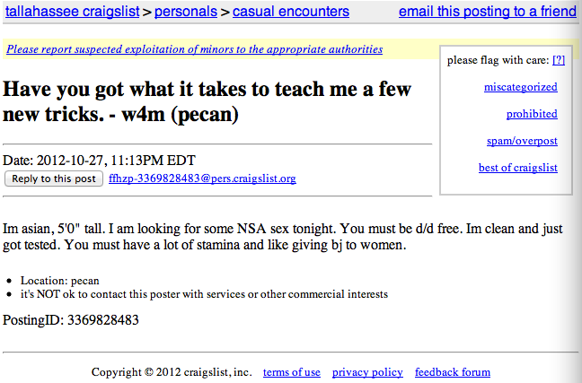Screen dimensions: 582x383
Task: Open the tallahassee craigslist breadcrumb link
Action: (x=73, y=12)
